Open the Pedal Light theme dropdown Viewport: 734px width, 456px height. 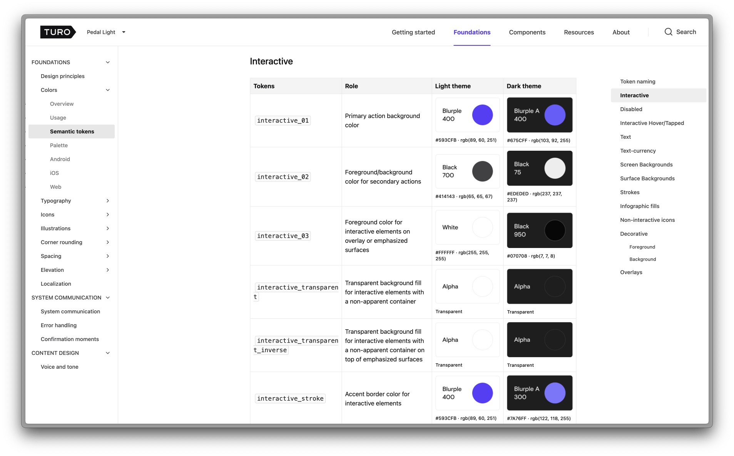106,32
